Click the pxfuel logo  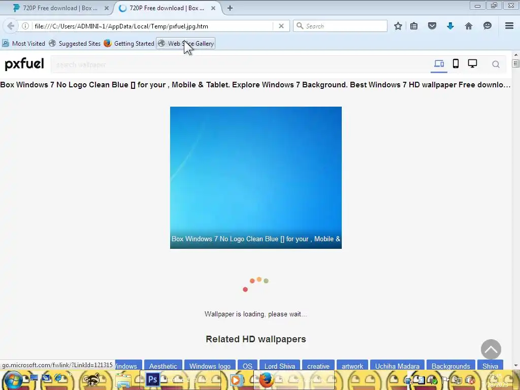tap(24, 63)
